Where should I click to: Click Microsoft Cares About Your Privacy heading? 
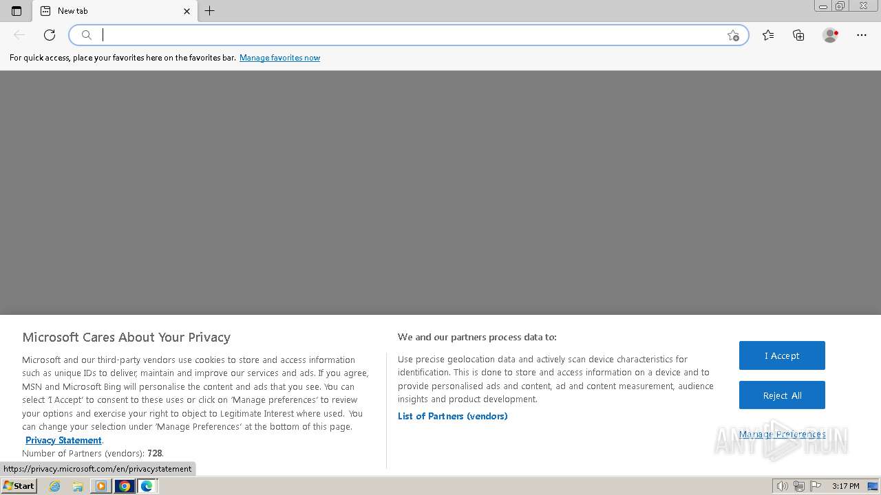[x=127, y=338]
